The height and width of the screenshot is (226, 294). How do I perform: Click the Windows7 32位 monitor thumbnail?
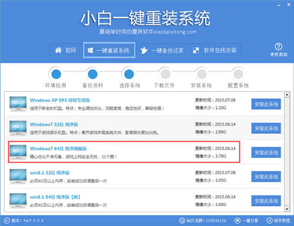point(18,128)
